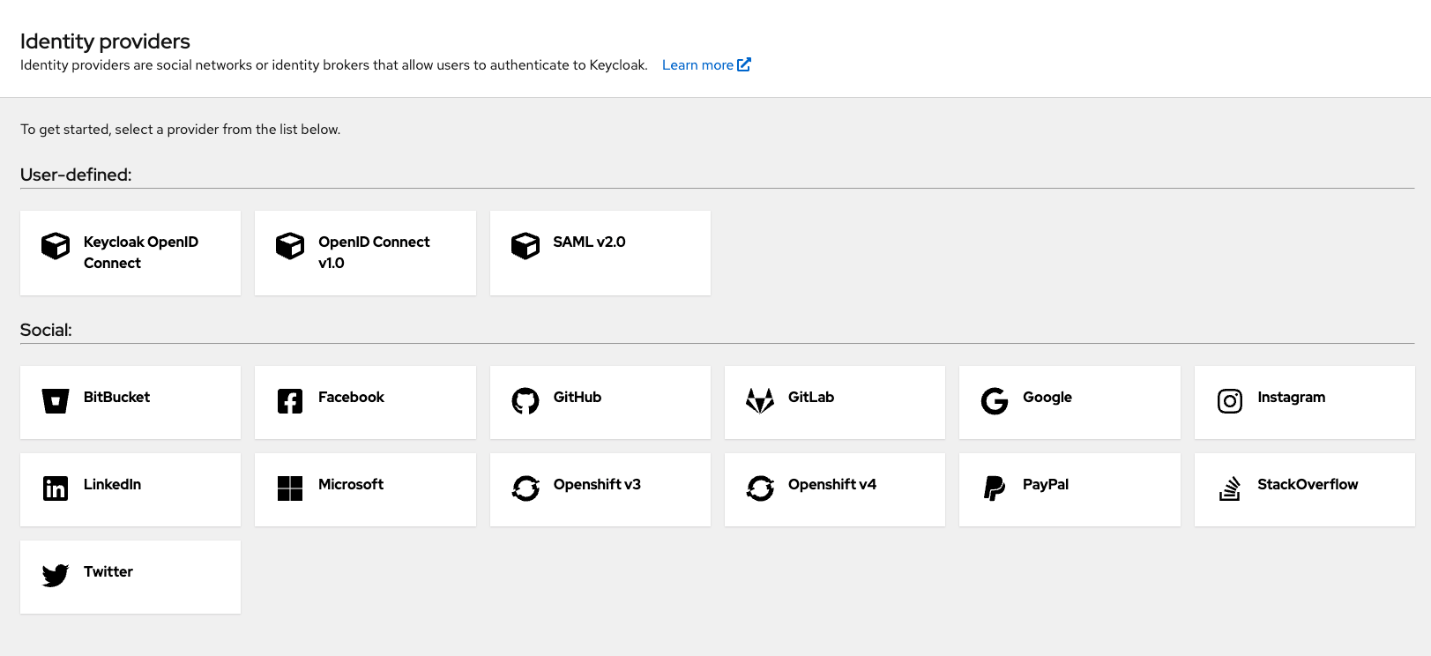The width and height of the screenshot is (1431, 656).
Task: Choose the Microsoft text label
Action: [x=351, y=484]
